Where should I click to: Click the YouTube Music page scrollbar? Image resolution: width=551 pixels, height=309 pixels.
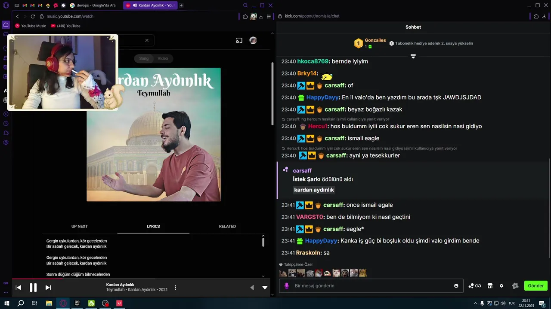[x=272, y=93]
